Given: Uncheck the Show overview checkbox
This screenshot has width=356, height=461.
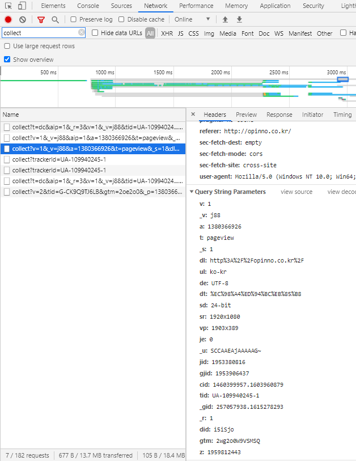Looking at the screenshot, I should [x=7, y=60].
